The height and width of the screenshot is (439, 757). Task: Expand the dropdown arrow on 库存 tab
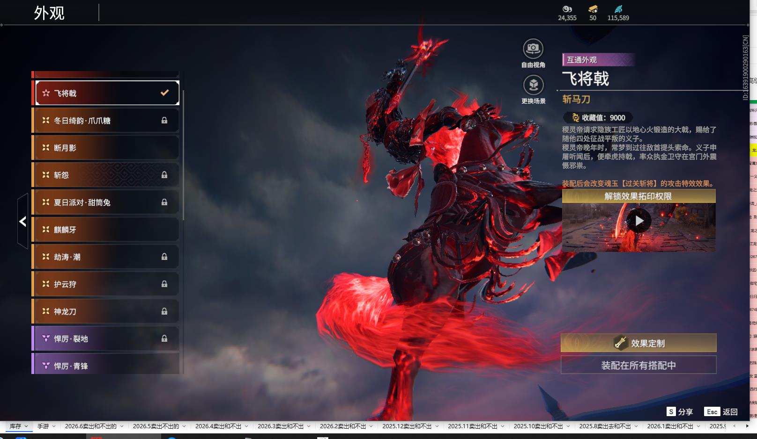(x=26, y=426)
